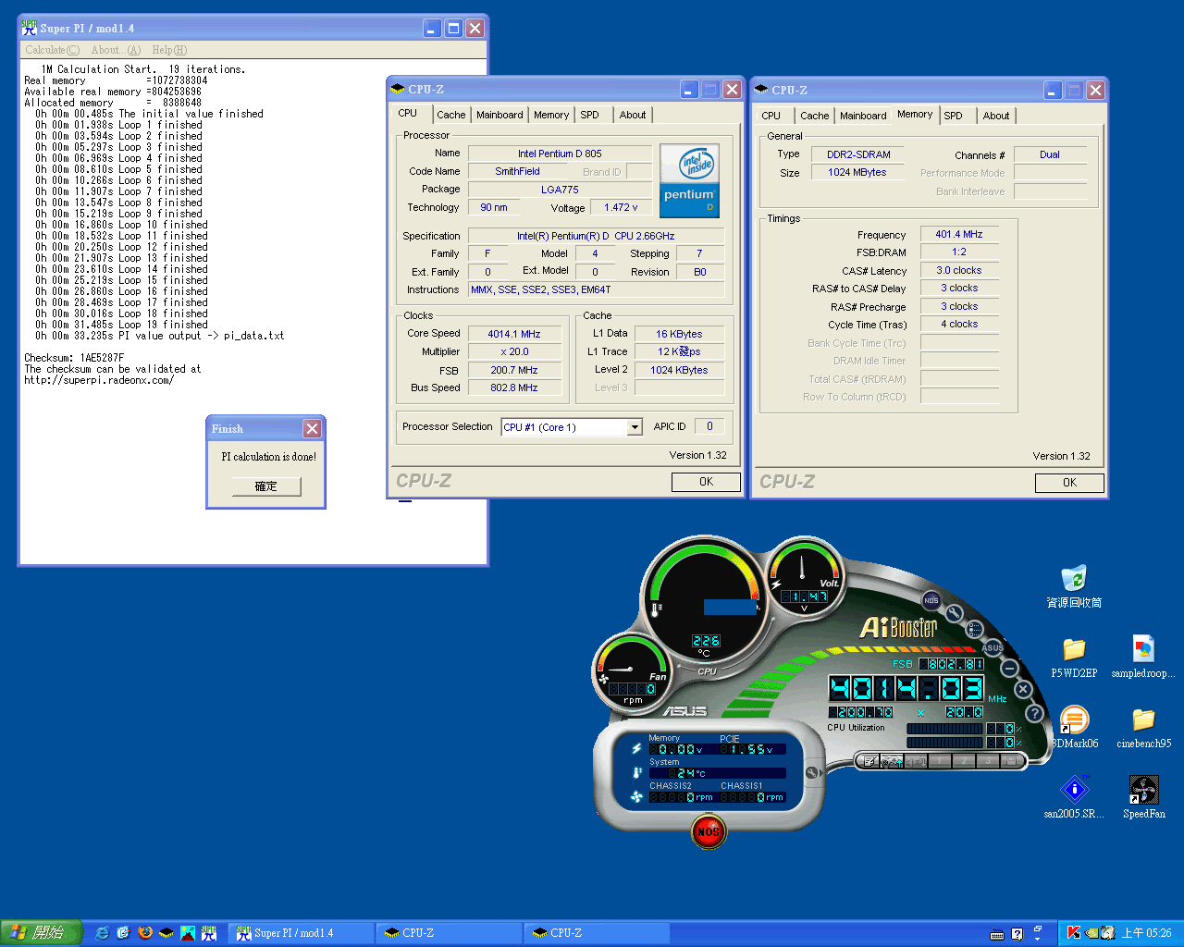Open Processor Selection dropdown in CPU-Z

634,427
